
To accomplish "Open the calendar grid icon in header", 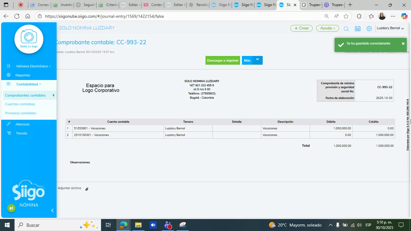I will pyautogui.click(x=358, y=29).
